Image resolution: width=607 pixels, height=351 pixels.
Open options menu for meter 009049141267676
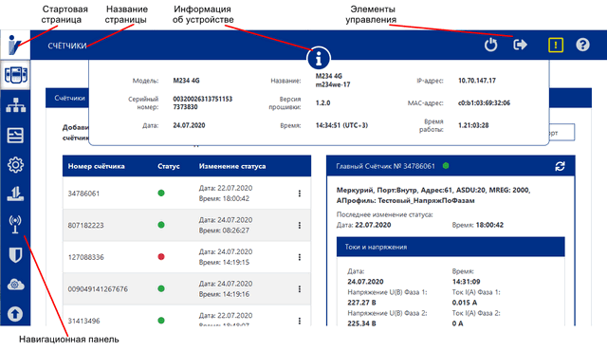[300, 288]
